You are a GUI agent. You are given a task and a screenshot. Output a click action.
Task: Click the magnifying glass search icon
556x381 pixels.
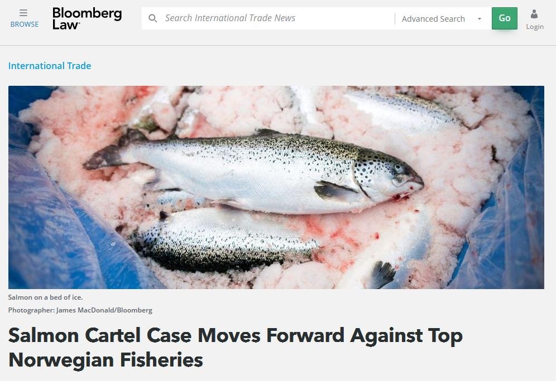[x=152, y=18]
